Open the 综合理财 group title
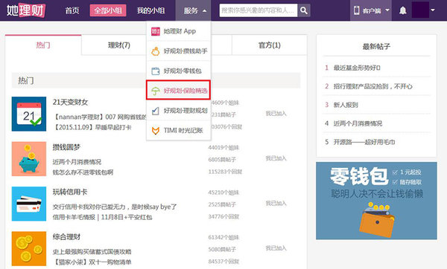This screenshot has width=447, height=269. point(66,237)
